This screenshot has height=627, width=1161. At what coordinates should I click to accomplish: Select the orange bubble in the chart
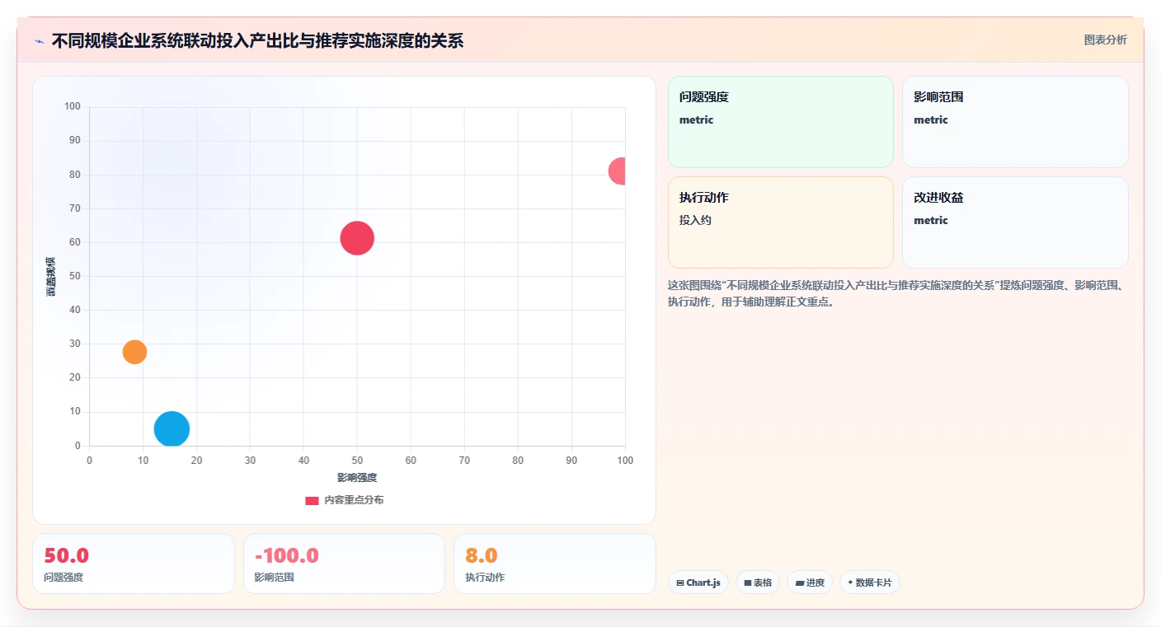tap(134, 352)
